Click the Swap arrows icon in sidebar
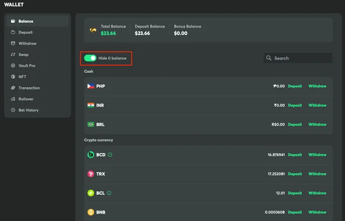 pos(13,54)
